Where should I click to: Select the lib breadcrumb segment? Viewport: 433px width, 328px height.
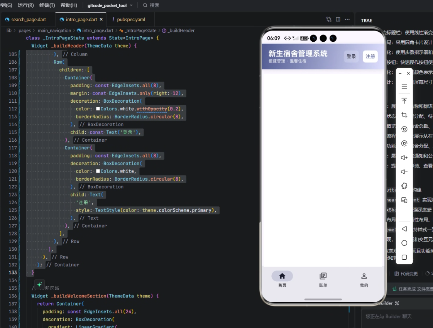9,30
